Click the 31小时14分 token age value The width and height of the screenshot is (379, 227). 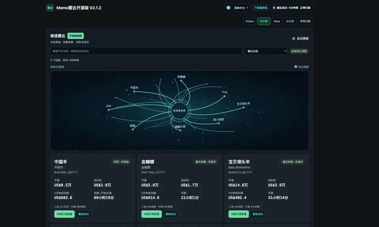(278, 198)
